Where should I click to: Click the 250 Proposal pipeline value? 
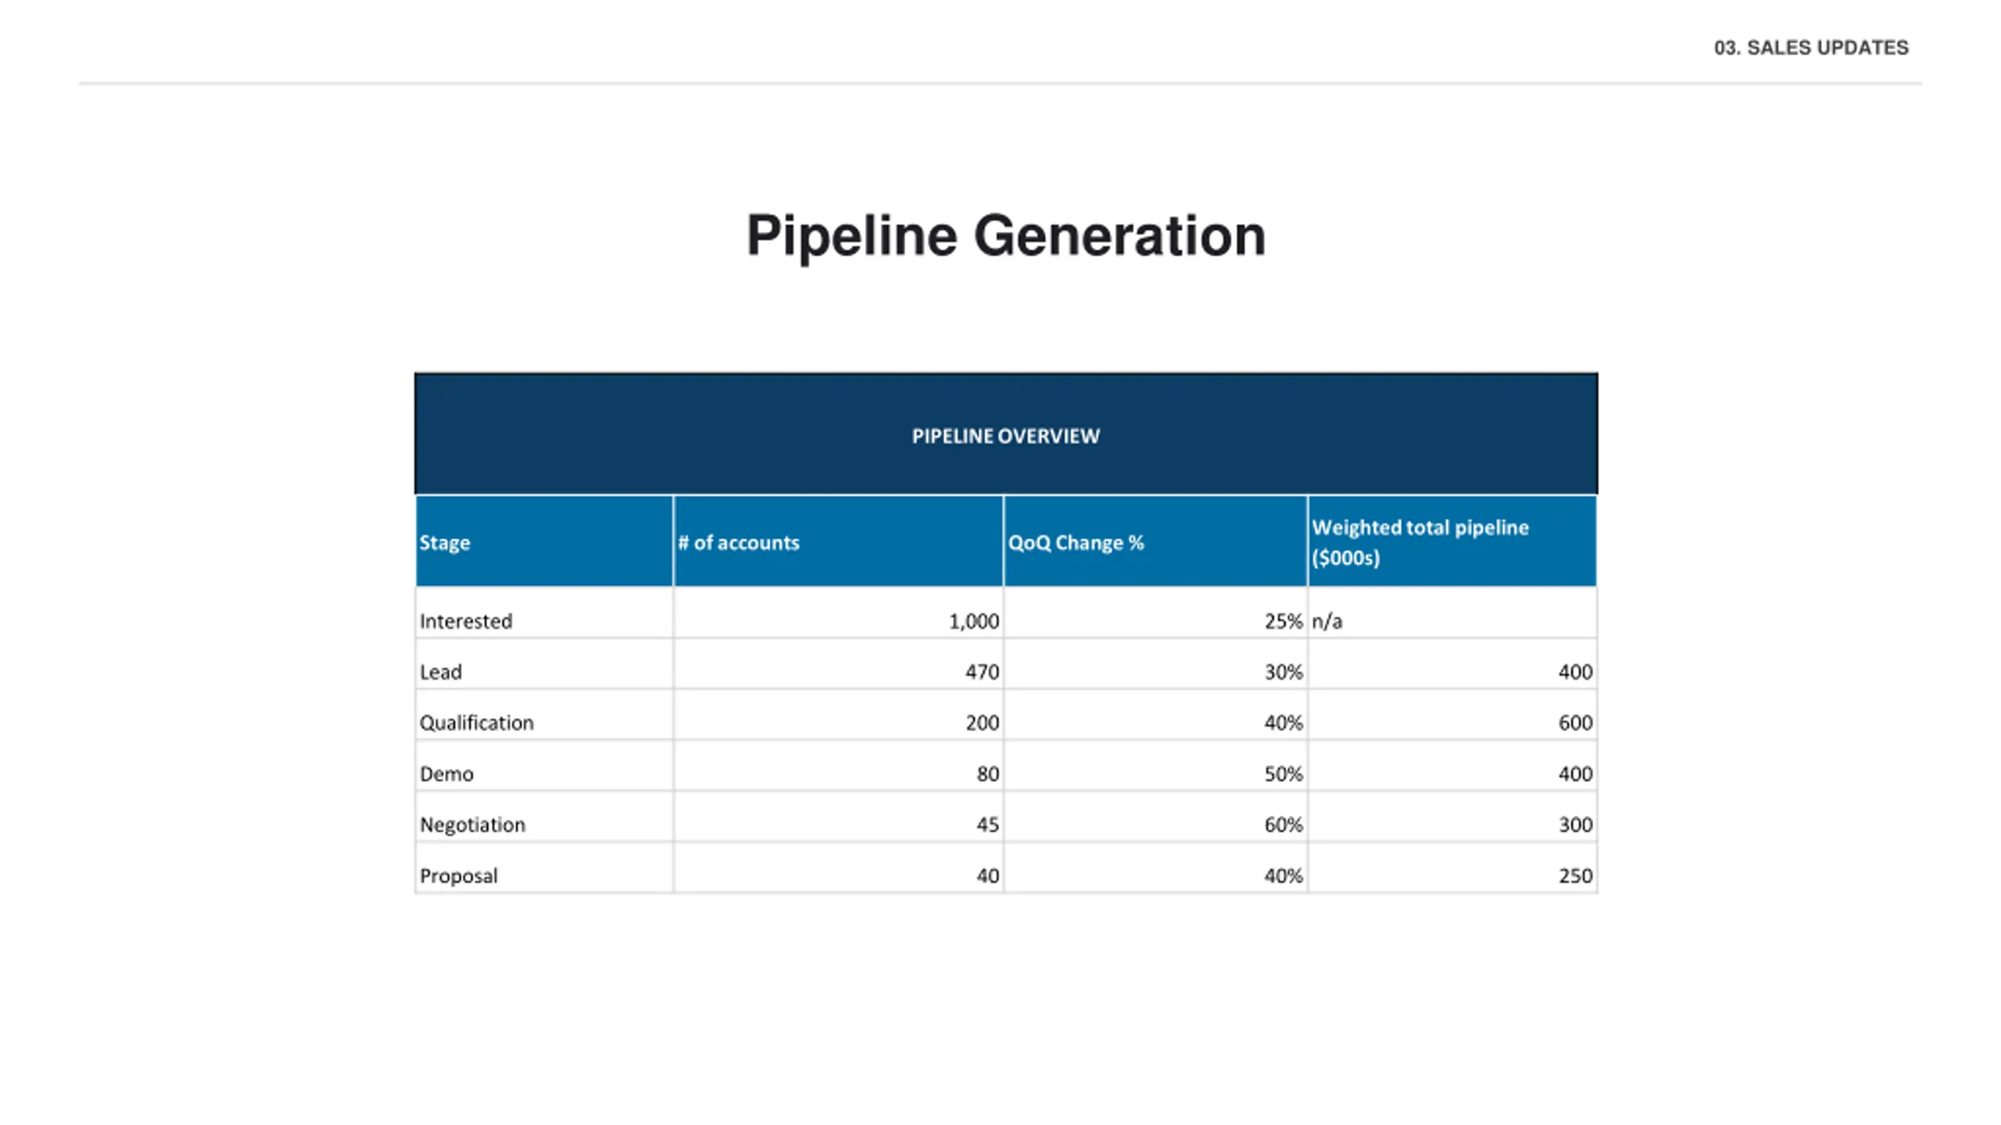tap(1574, 875)
